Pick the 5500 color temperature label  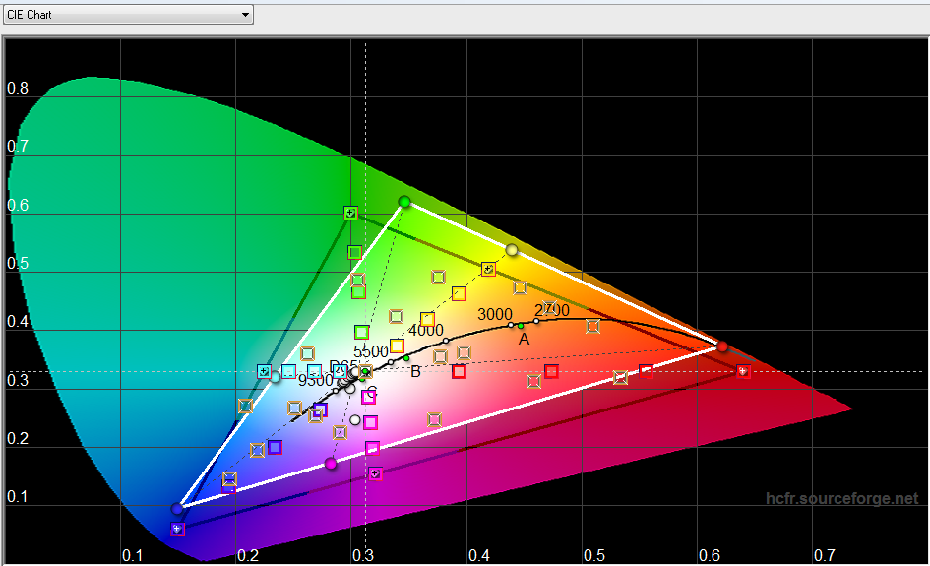[x=371, y=351]
